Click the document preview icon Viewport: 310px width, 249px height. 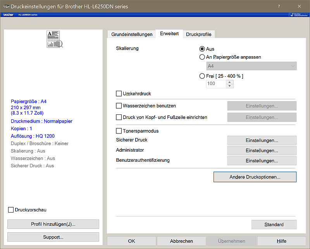tap(55, 39)
